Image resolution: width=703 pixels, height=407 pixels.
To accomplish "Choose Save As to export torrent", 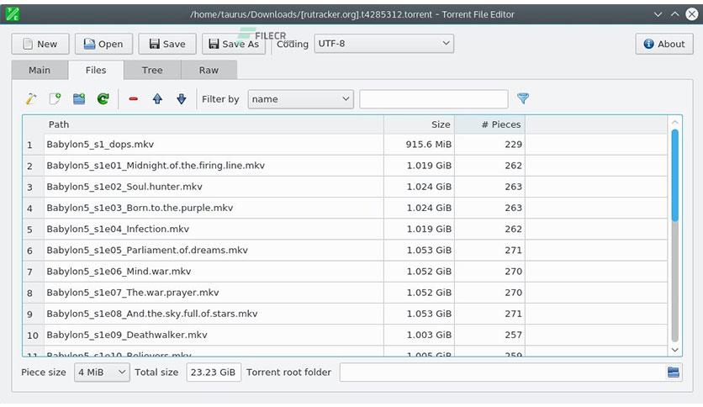I will (234, 44).
